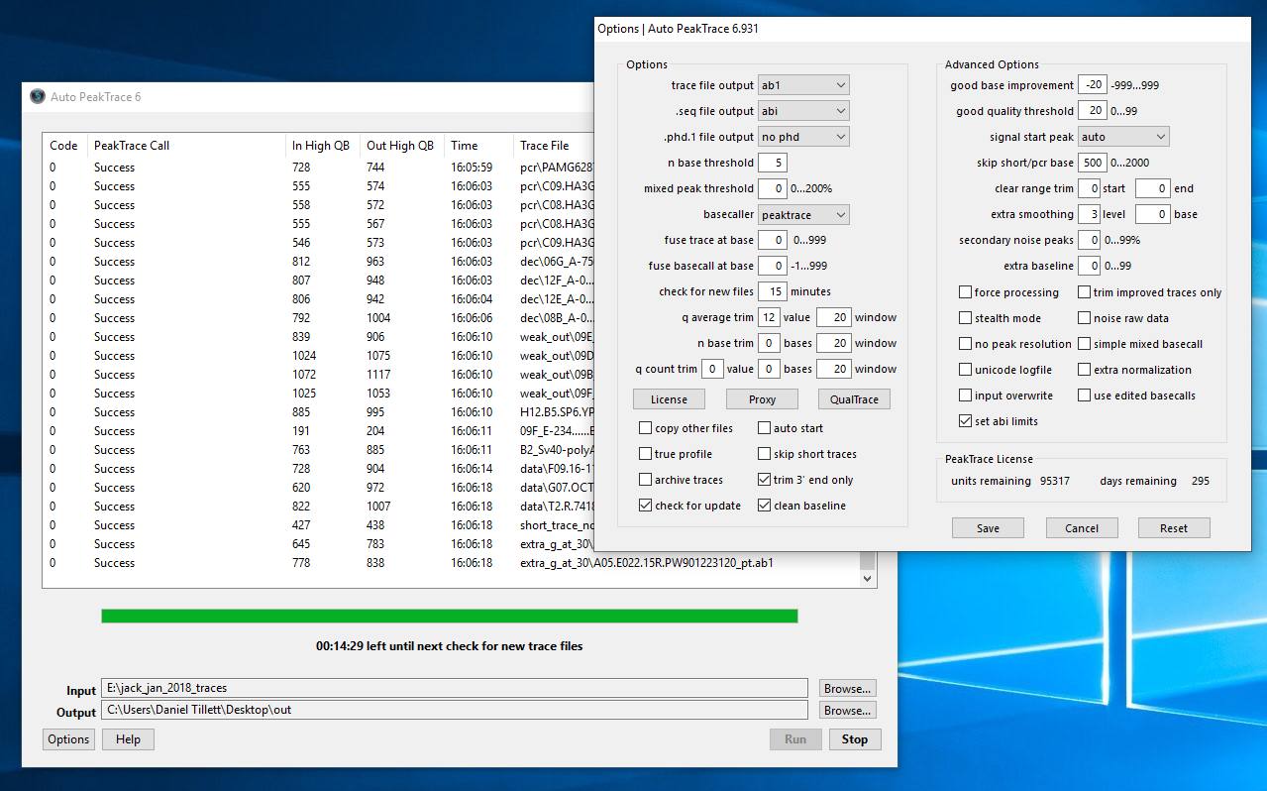The image size is (1267, 791).
Task: Click the fuse trace at base field
Action: pos(773,240)
